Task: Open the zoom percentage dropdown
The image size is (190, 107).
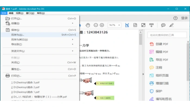Action: pos(119,25)
